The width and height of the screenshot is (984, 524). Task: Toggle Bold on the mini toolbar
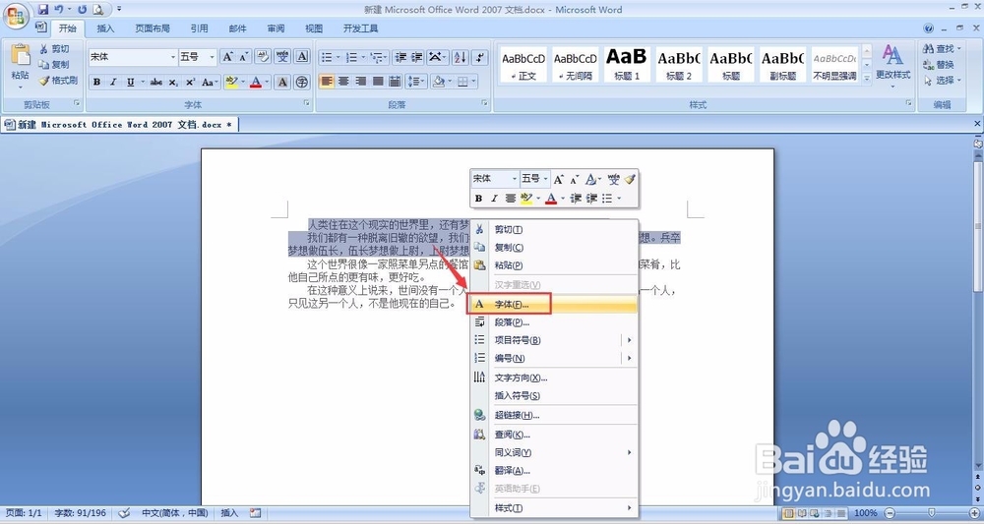pyautogui.click(x=479, y=198)
